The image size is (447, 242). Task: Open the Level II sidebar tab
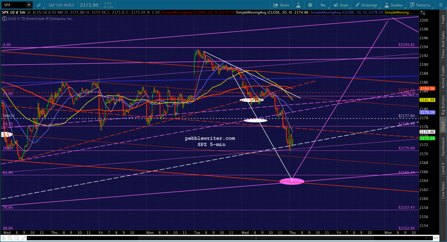click(443, 168)
